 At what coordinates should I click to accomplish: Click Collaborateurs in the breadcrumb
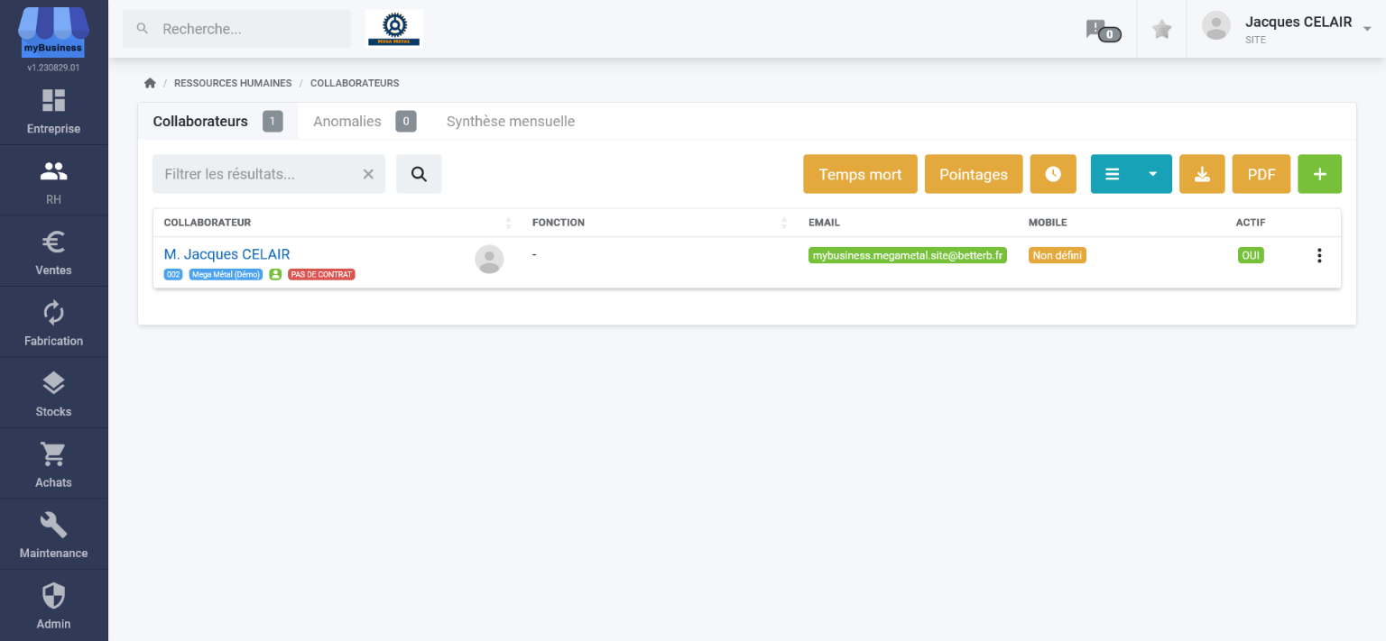click(355, 83)
